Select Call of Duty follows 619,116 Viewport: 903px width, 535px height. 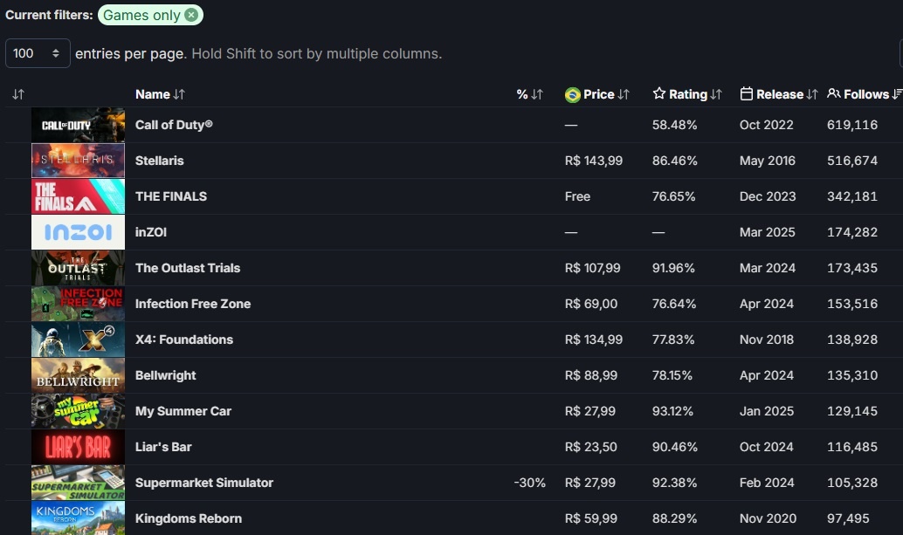coord(852,125)
